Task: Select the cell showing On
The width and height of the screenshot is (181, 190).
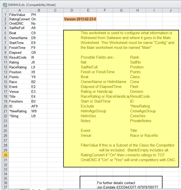Action: tap(39, 19)
